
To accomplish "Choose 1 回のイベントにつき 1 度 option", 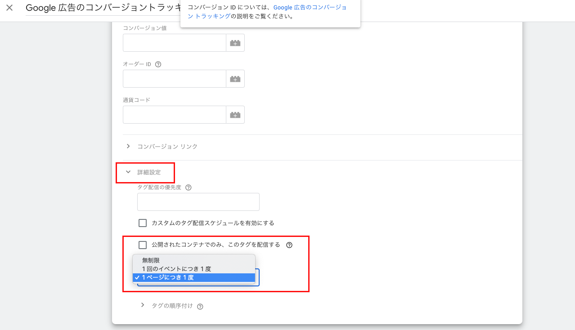I will pos(176,269).
